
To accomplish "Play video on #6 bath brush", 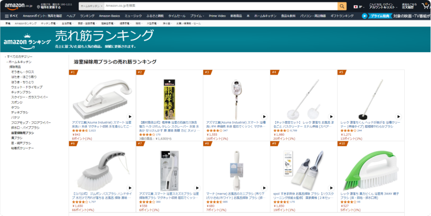I will (x=130, y=188).
